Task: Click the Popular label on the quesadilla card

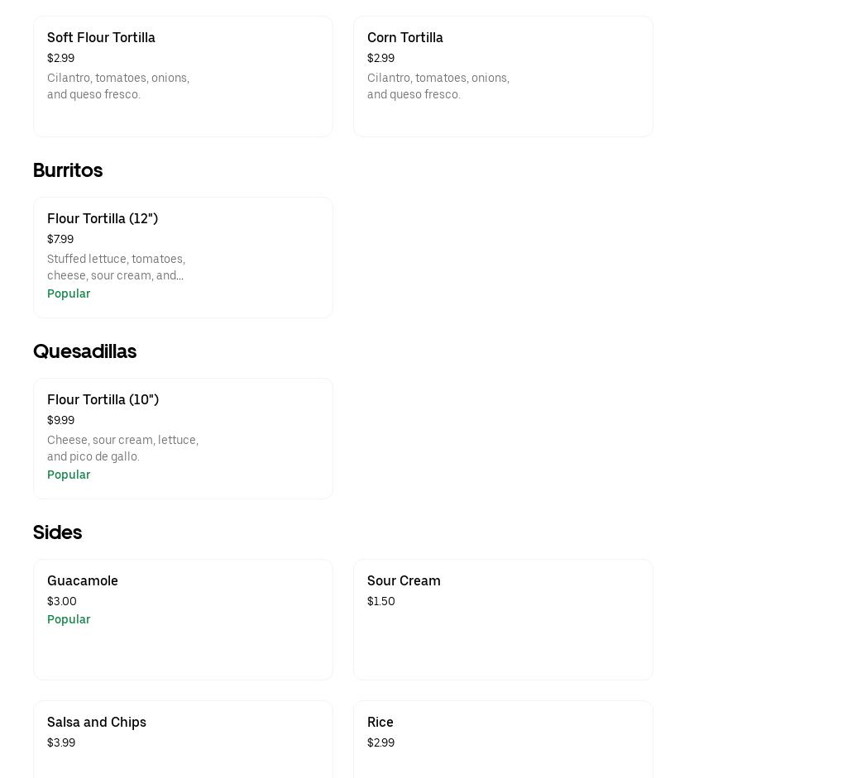Action: 69,475
